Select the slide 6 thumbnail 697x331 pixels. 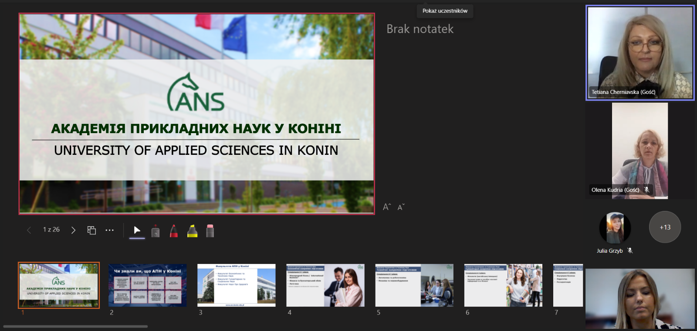(503, 285)
